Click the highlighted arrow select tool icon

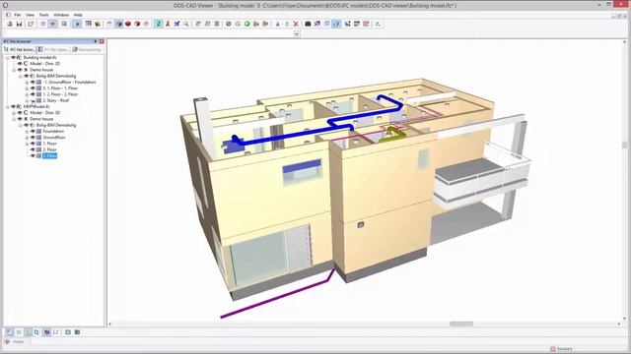77,24
